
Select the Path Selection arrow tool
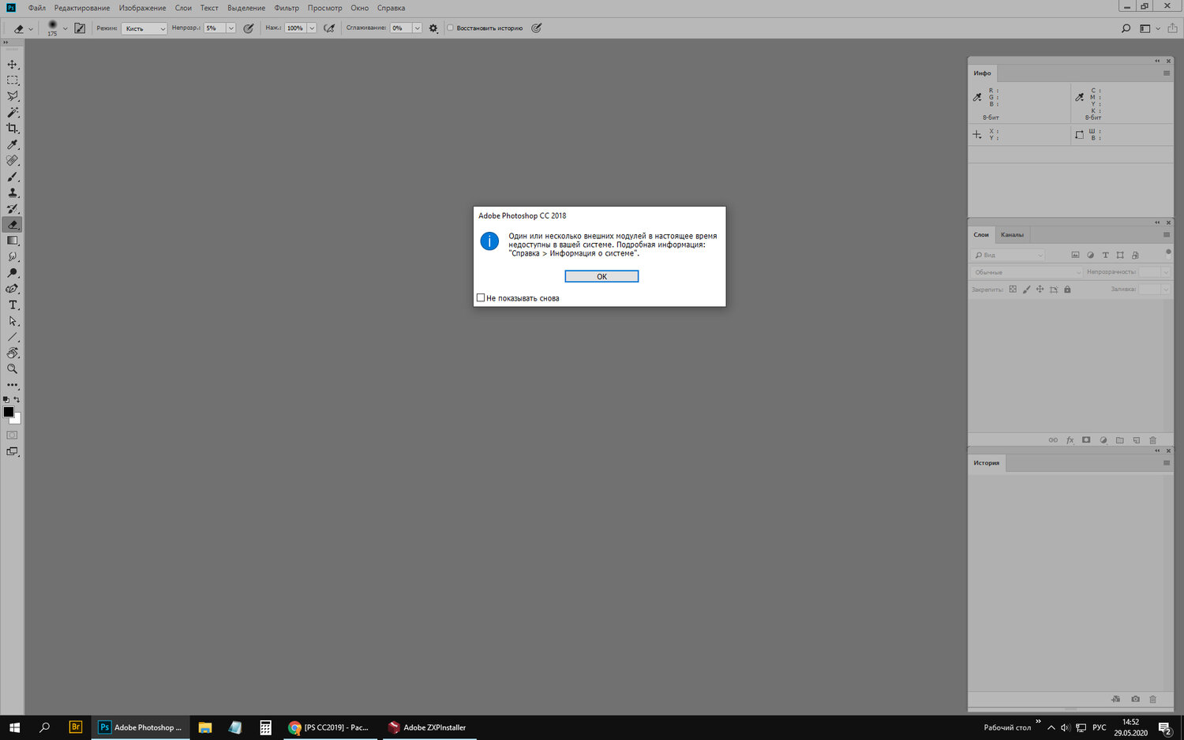tap(13, 321)
